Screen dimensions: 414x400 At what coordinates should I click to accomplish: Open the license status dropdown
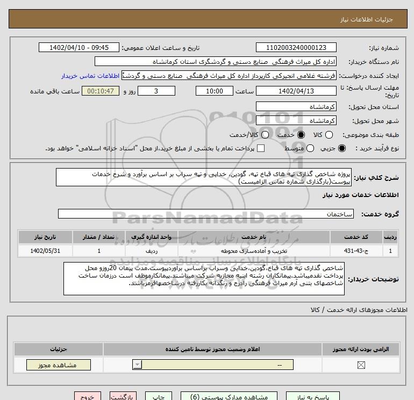(213, 365)
